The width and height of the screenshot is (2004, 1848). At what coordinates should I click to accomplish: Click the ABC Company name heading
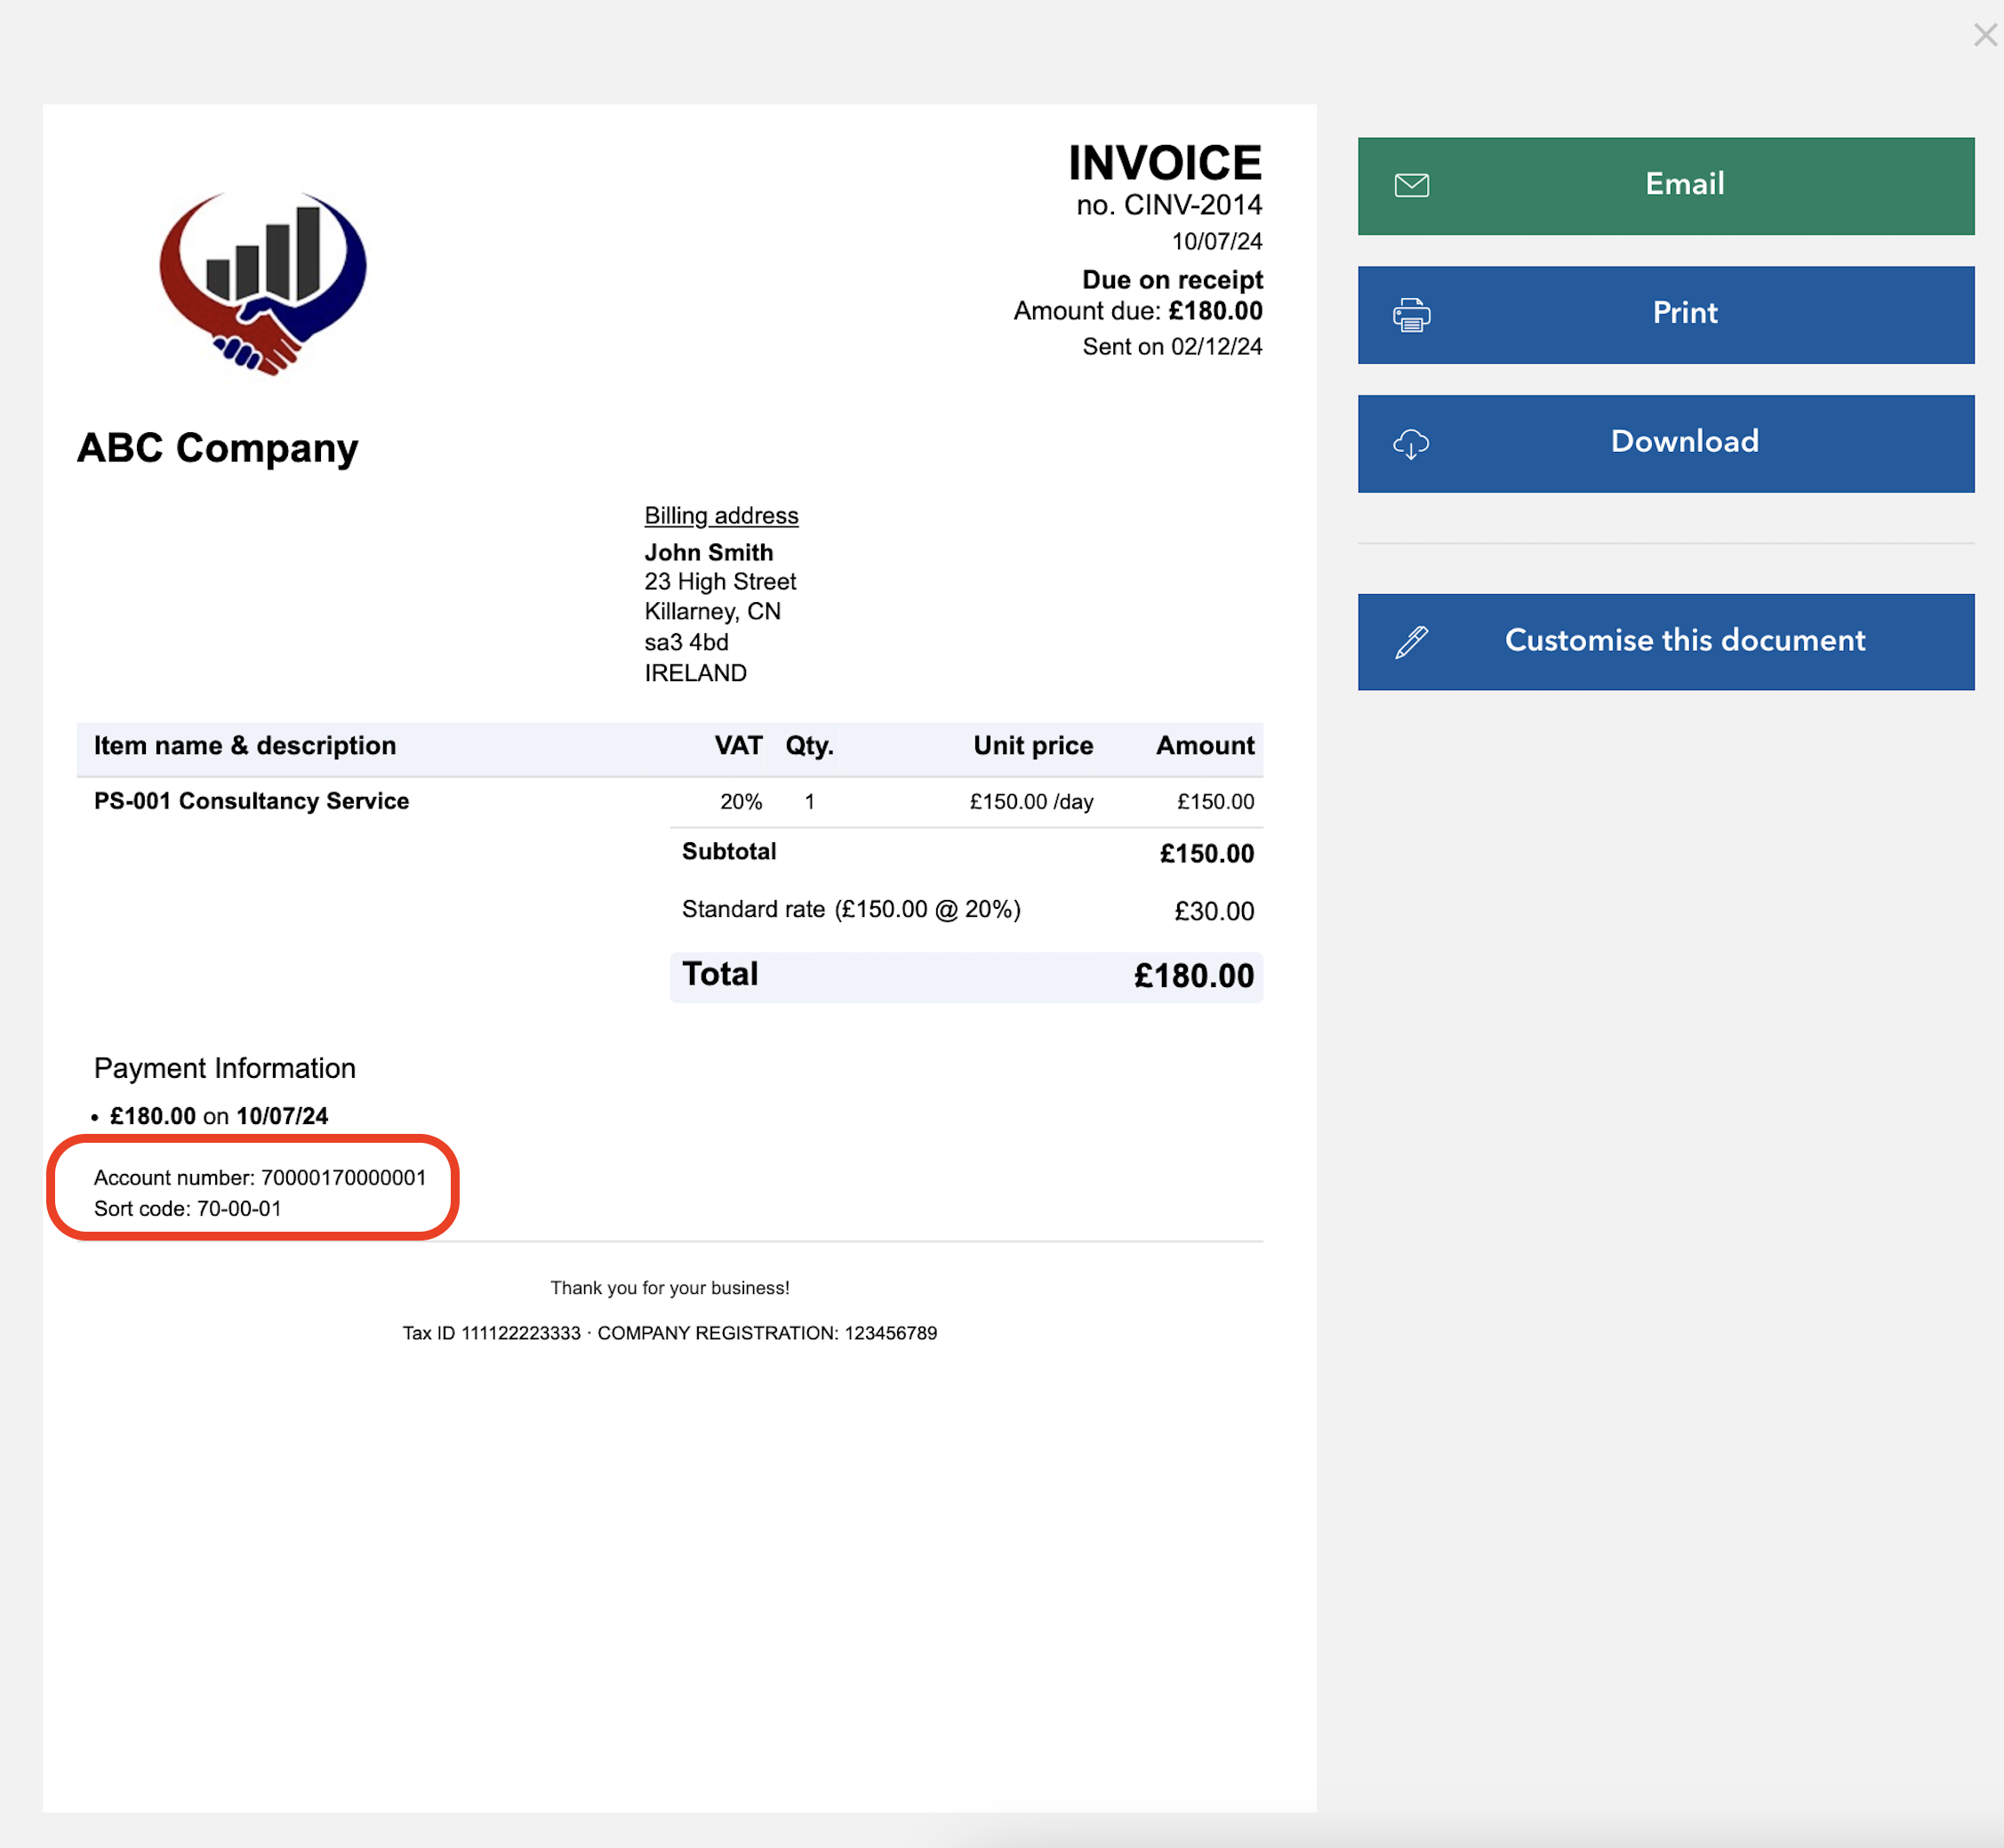coord(218,448)
